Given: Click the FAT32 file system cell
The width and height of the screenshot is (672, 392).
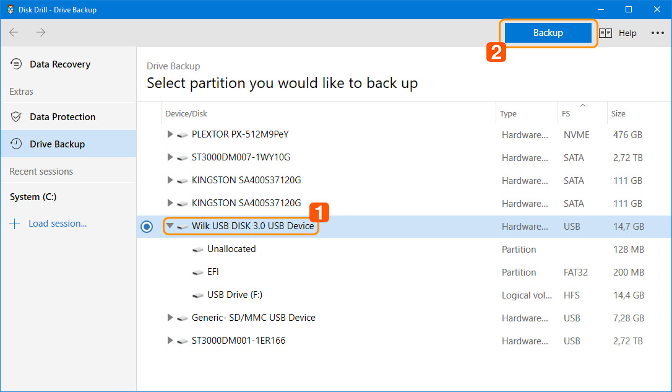Looking at the screenshot, I should [x=575, y=272].
